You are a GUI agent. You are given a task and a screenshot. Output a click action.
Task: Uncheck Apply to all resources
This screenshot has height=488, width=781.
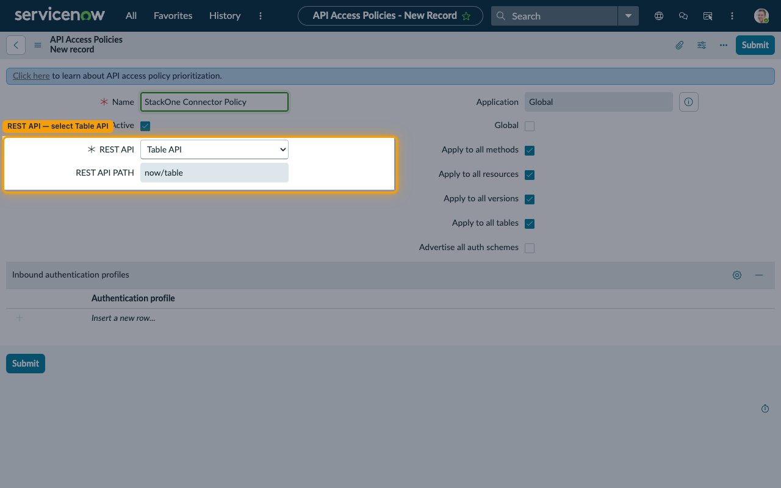pyautogui.click(x=530, y=175)
